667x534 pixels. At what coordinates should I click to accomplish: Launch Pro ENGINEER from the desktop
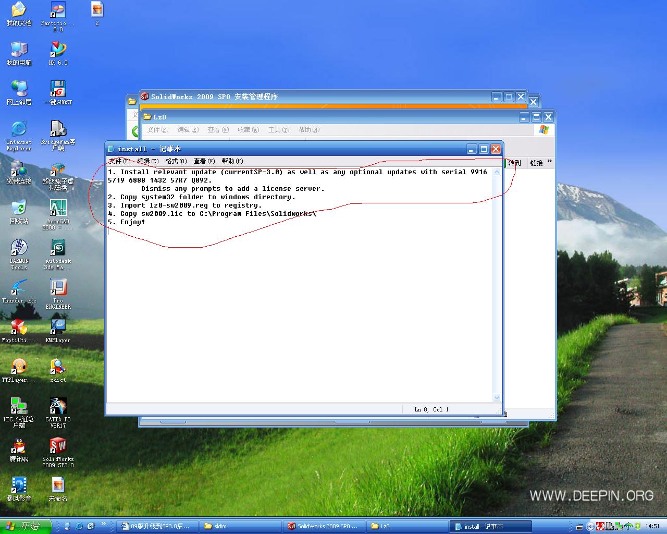pyautogui.click(x=58, y=294)
